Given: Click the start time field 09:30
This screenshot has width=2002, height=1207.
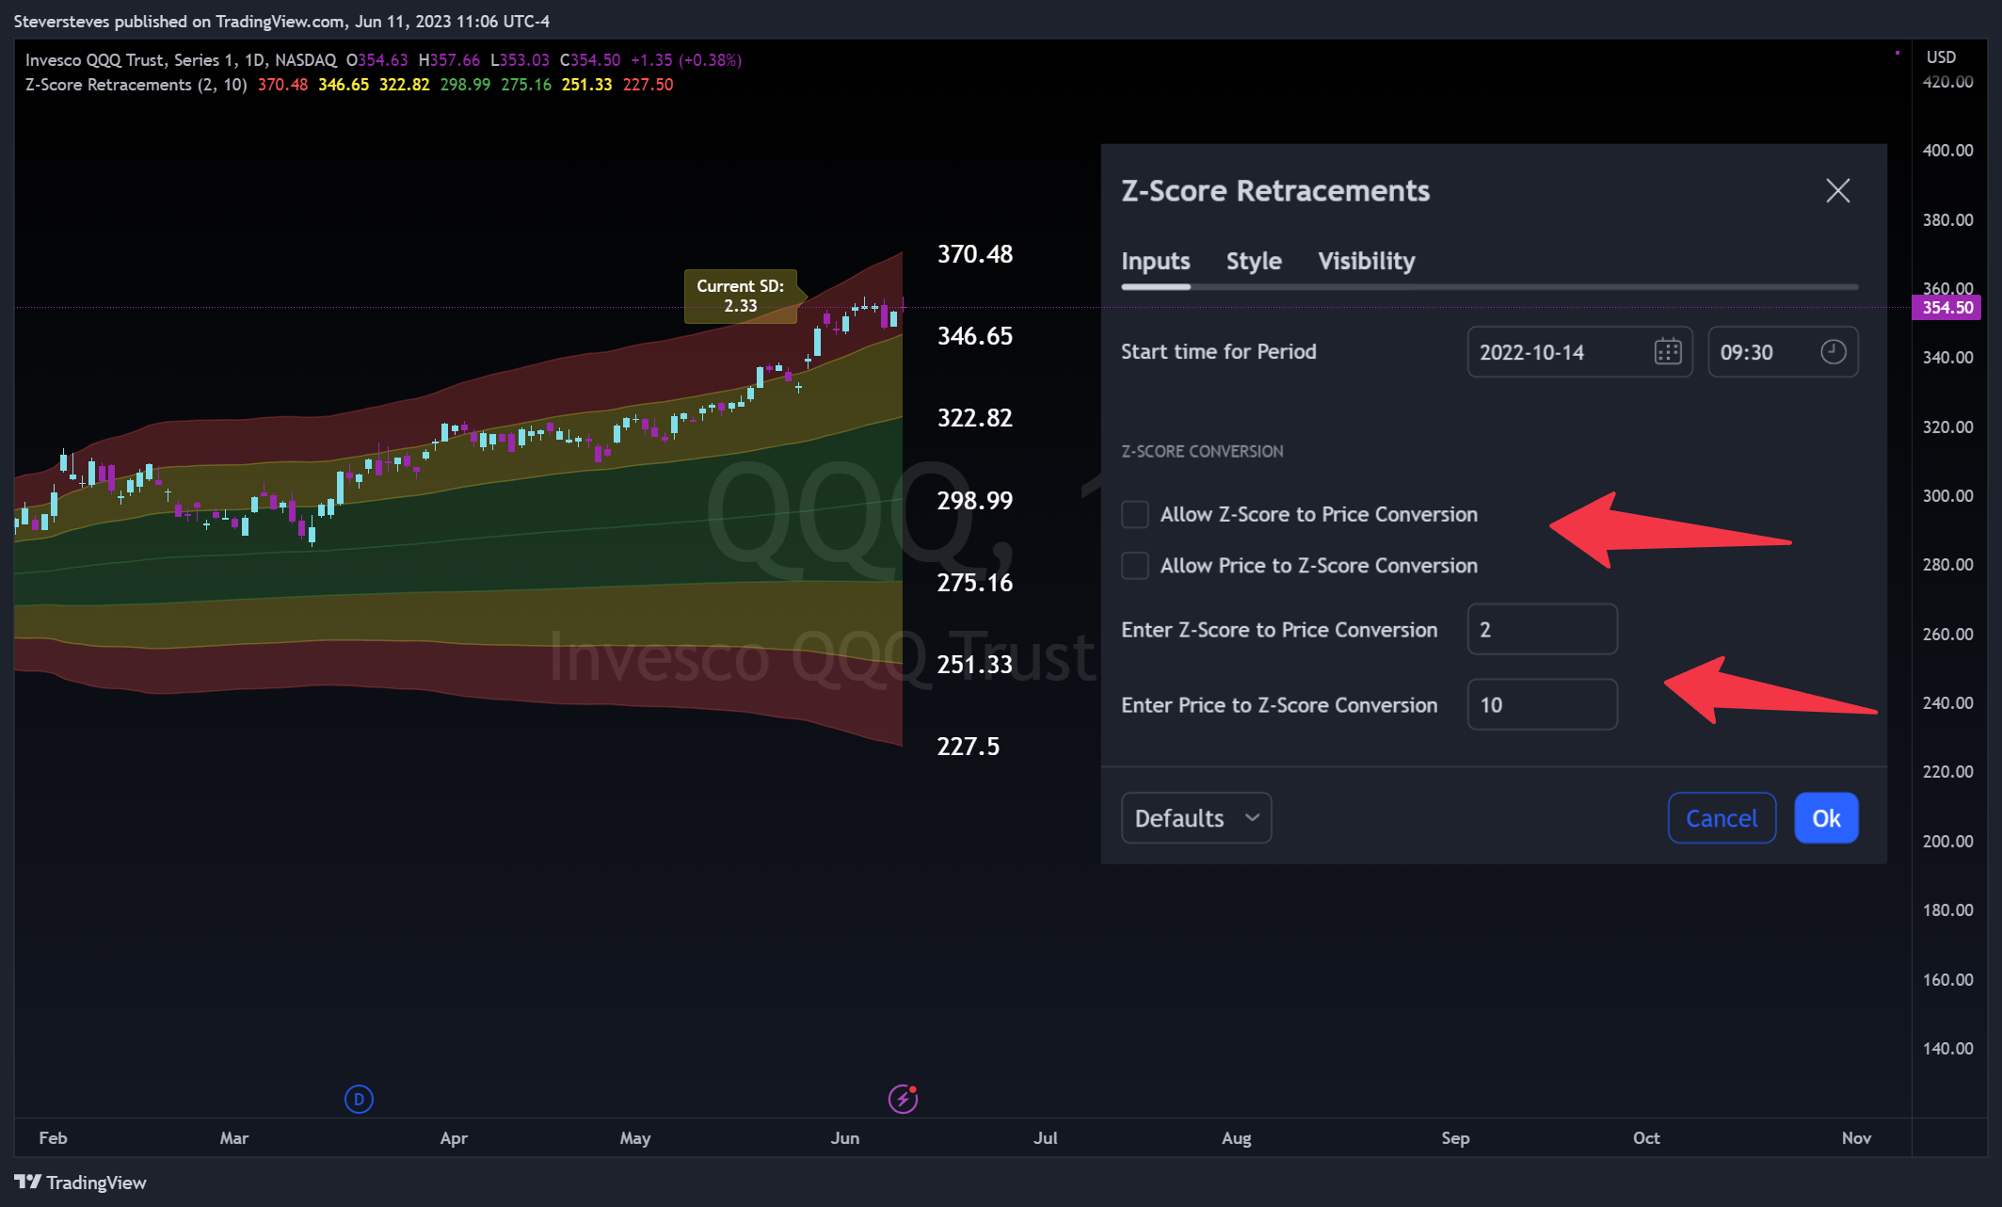Looking at the screenshot, I should click(x=1783, y=352).
